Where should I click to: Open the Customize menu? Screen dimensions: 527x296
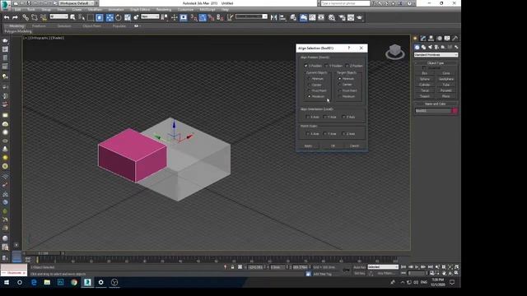pyautogui.click(x=185, y=10)
